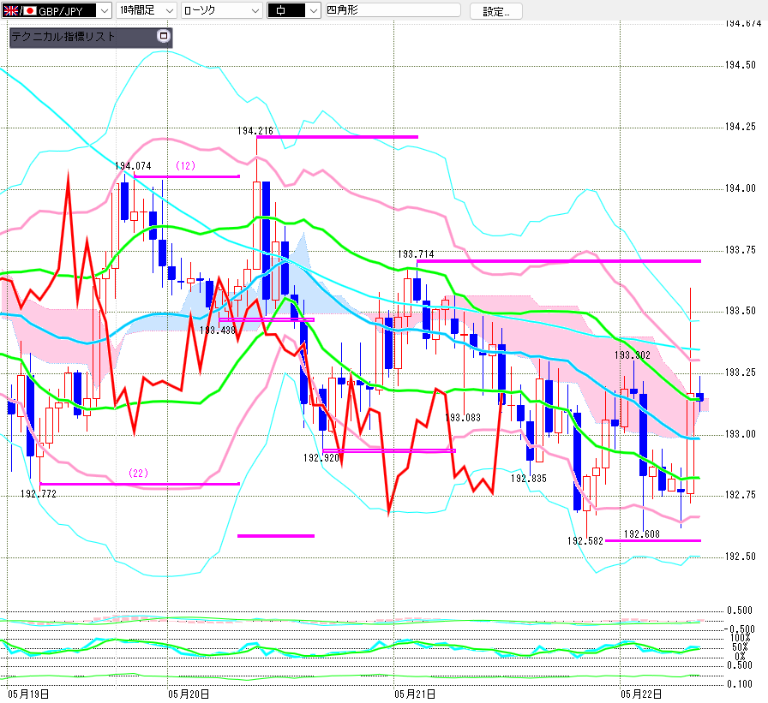Click the magenta resistance line at 194.216
Image resolution: width=768 pixels, height=703 pixels.
[x=337, y=137]
